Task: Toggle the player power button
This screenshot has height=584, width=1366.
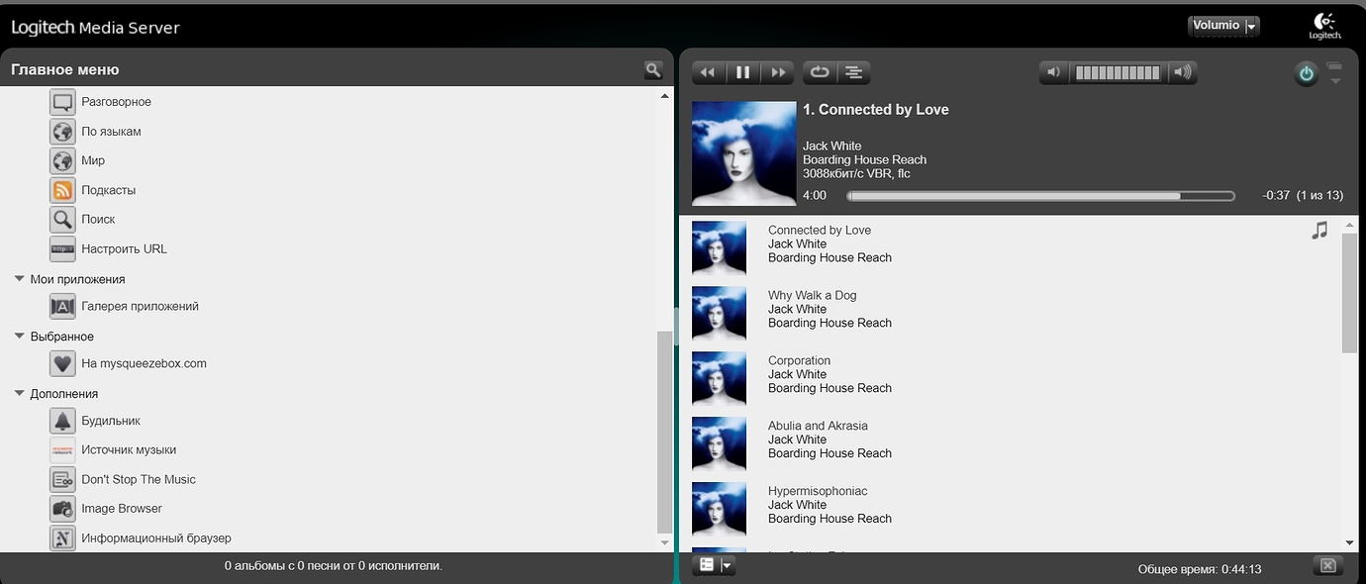Action: (1306, 73)
